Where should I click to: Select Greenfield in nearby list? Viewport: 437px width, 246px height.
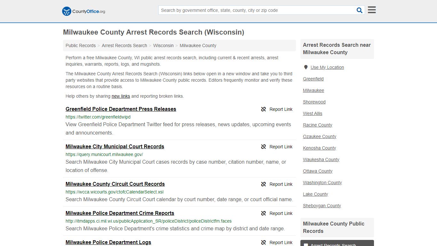coord(313,79)
